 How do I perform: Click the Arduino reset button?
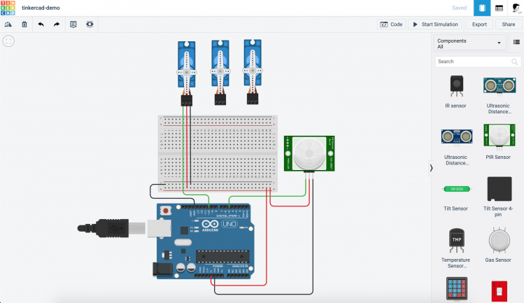(165, 211)
